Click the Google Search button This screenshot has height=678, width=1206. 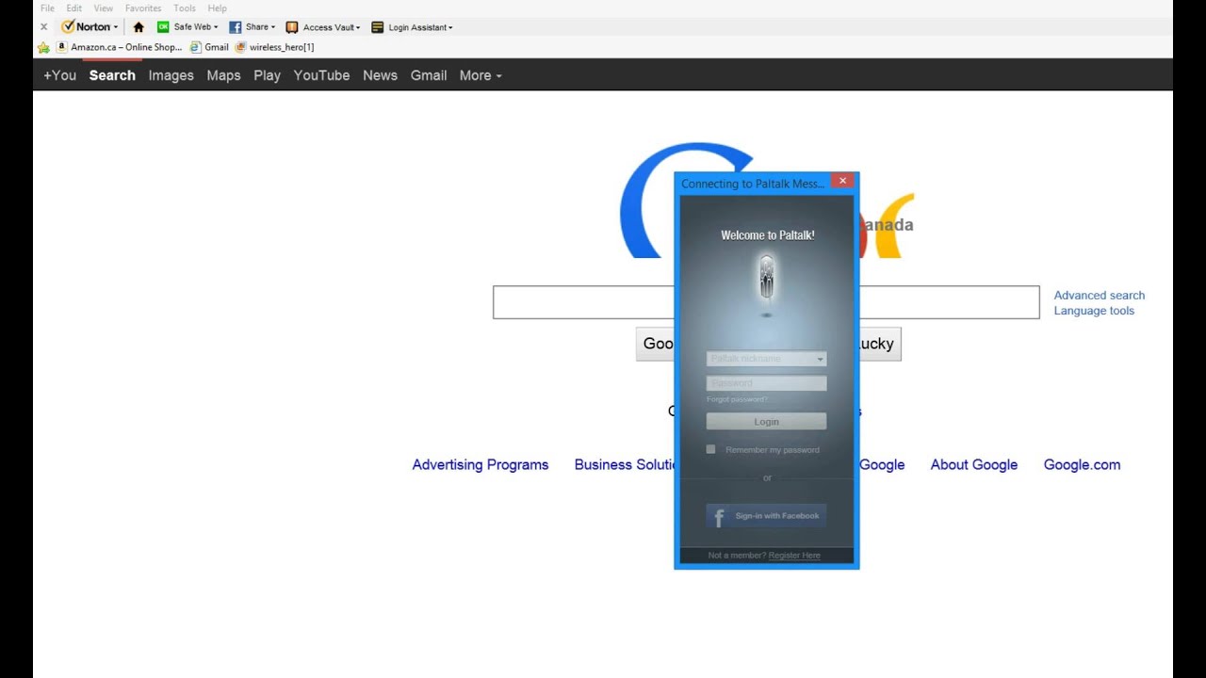pyautogui.click(x=656, y=344)
